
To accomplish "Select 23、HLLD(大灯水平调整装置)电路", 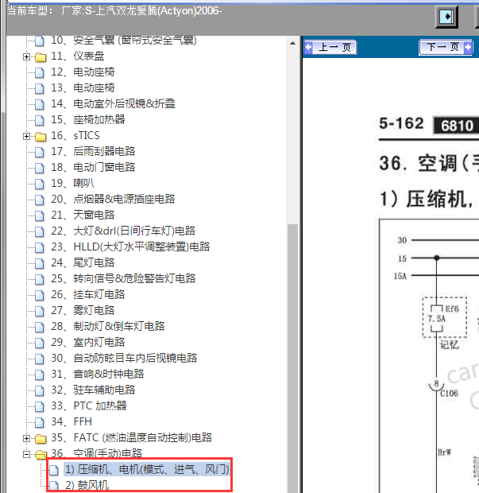I will 130,246.
